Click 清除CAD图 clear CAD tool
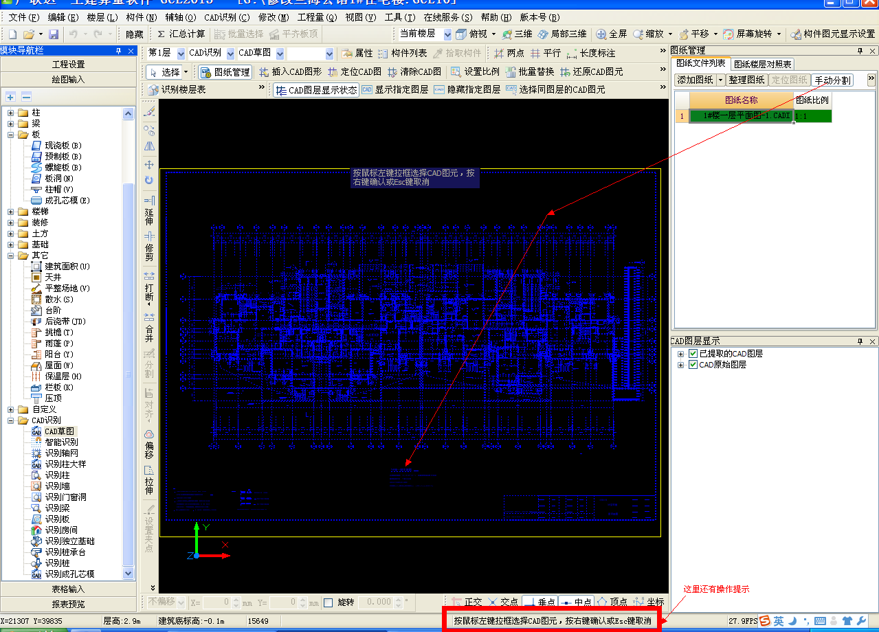Image resolution: width=879 pixels, height=632 pixels. (x=414, y=71)
